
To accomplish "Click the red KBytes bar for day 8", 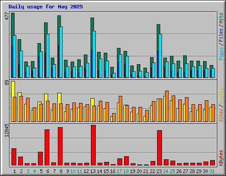I will [x=60, y=147].
